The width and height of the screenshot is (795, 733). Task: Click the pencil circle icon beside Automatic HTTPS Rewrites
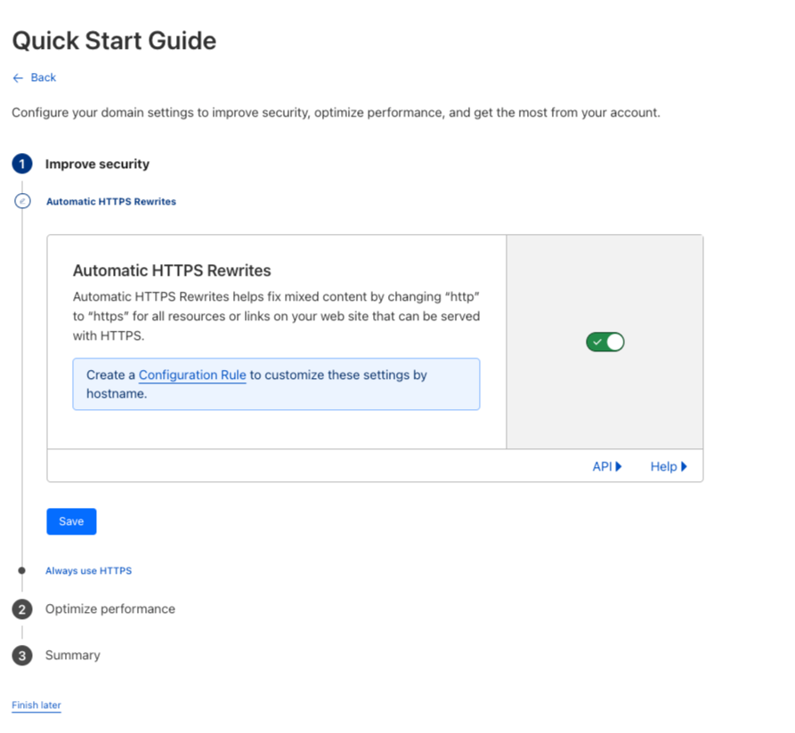[23, 202]
